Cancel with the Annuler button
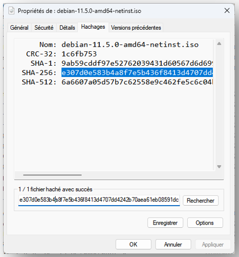Screen dimensions: 239x257 pyautogui.click(x=173, y=244)
